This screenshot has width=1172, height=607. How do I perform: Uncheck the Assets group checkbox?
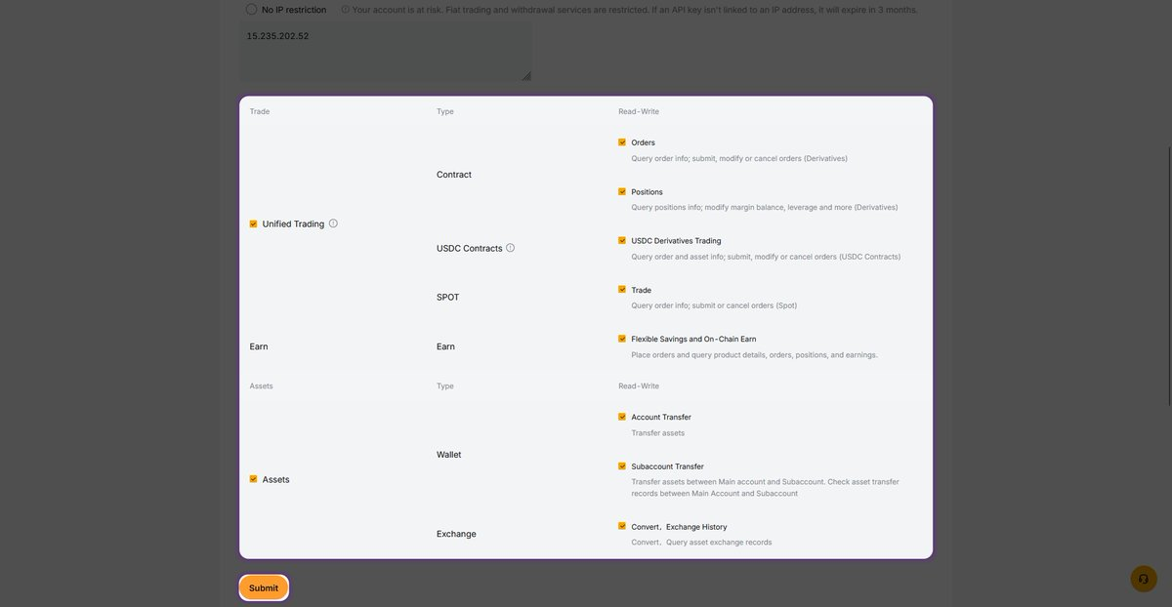[x=254, y=479]
